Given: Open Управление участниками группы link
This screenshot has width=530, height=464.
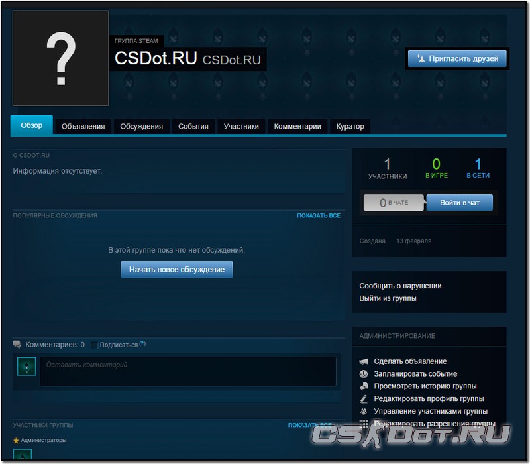Looking at the screenshot, I should [x=431, y=411].
